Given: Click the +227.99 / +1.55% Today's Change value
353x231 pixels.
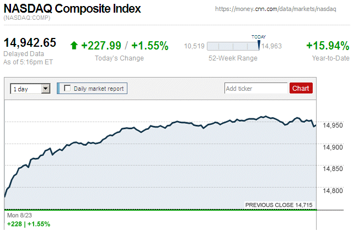Looking at the screenshot, I should click(125, 46).
